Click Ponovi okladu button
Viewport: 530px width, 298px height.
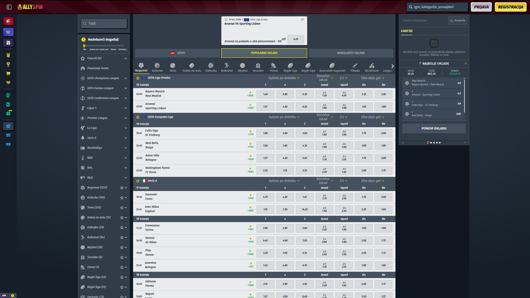(x=434, y=128)
